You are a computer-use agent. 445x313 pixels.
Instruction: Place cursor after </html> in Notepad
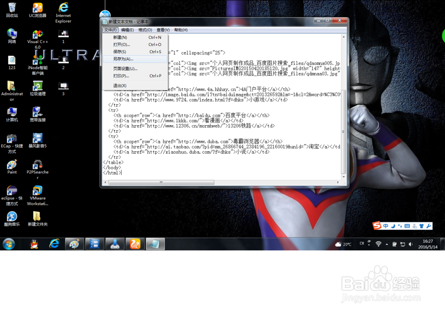tap(122, 173)
